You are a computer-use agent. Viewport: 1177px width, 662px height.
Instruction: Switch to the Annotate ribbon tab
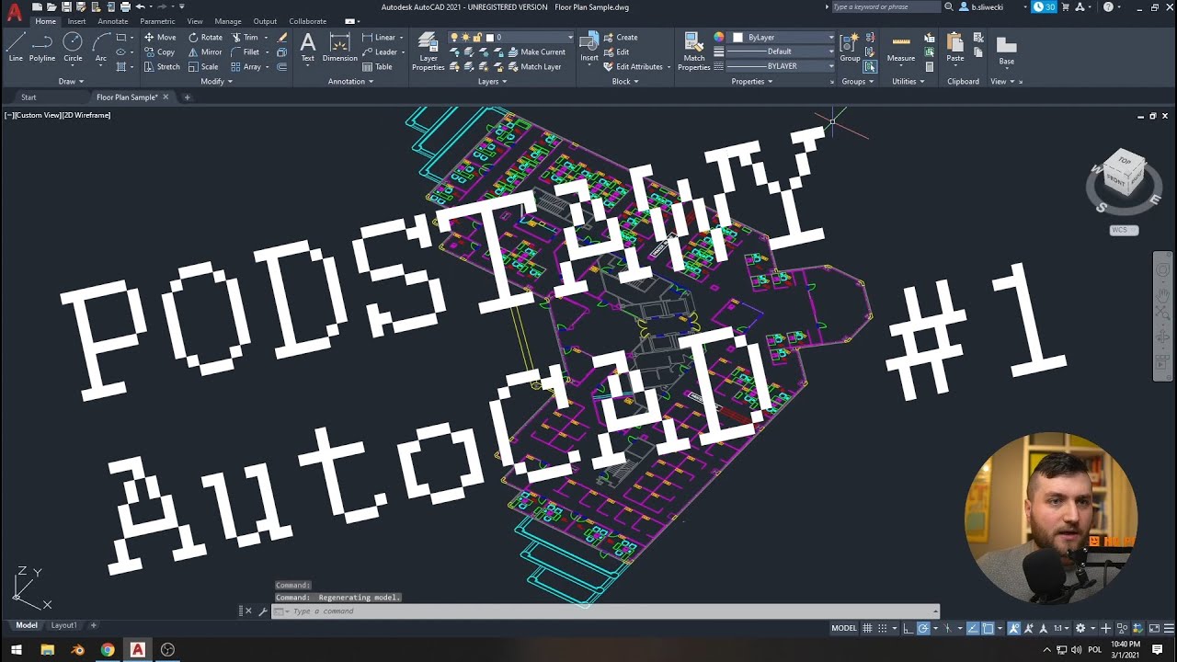tap(113, 21)
